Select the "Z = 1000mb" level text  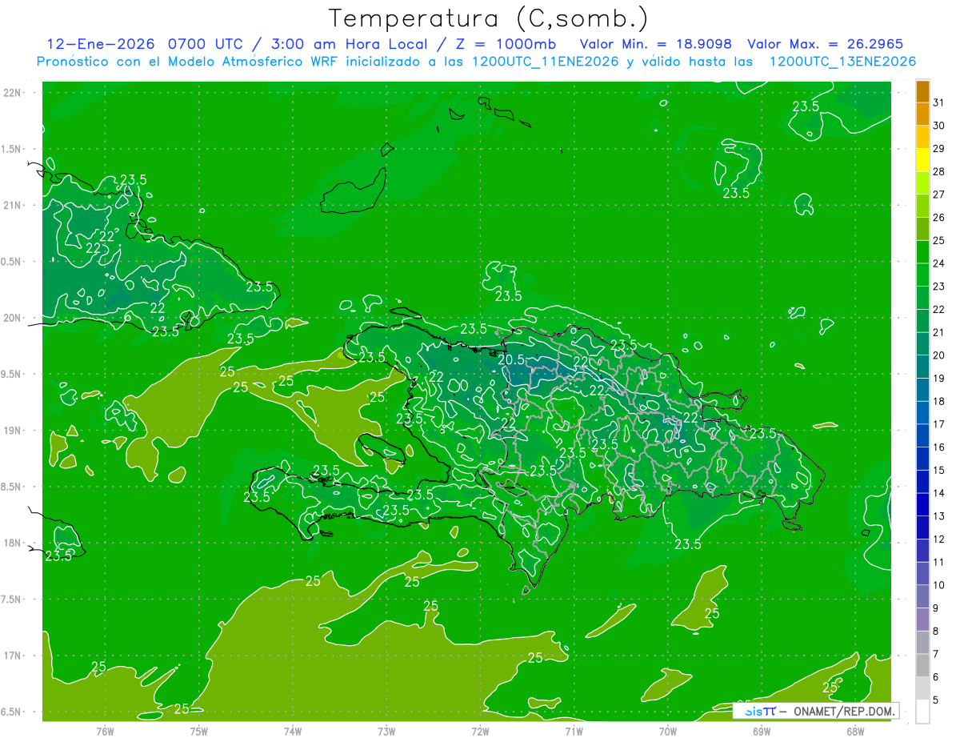[x=507, y=44]
